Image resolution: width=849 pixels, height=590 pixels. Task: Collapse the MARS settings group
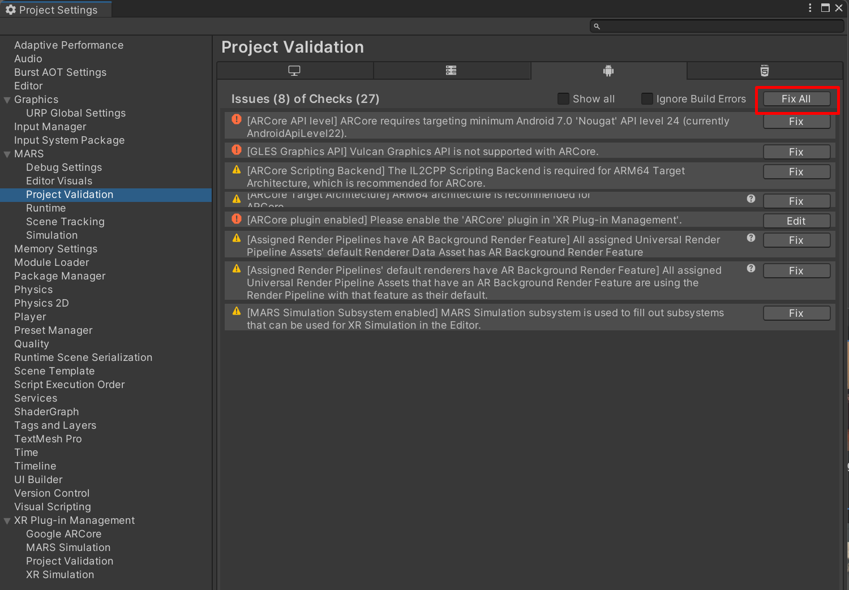click(7, 154)
